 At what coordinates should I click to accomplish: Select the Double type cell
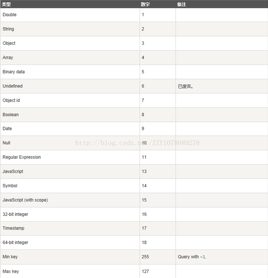tap(70, 15)
